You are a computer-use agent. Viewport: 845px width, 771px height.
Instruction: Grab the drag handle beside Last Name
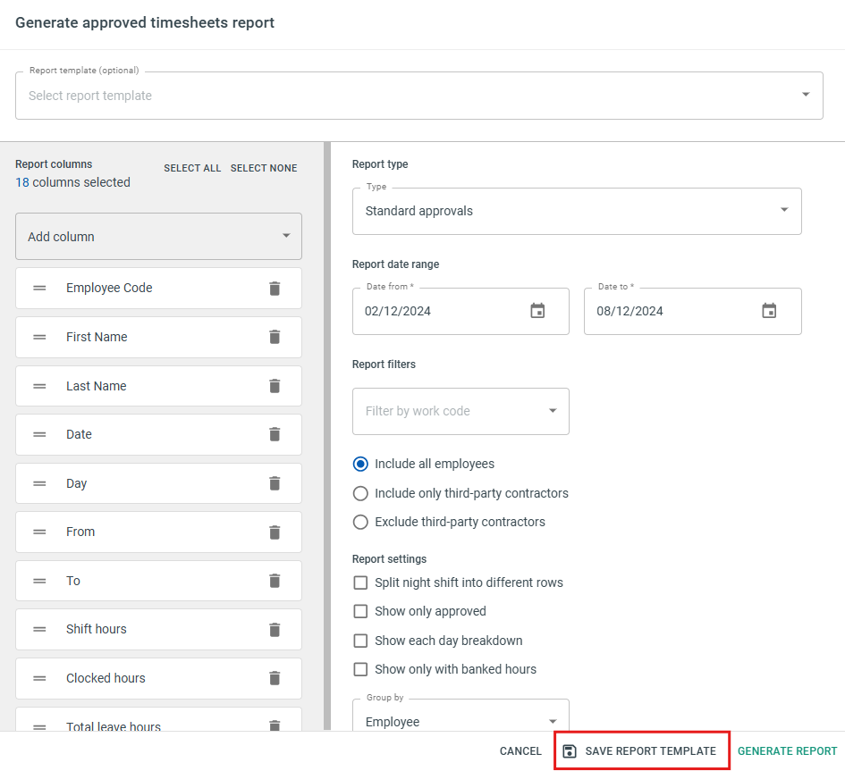click(39, 386)
